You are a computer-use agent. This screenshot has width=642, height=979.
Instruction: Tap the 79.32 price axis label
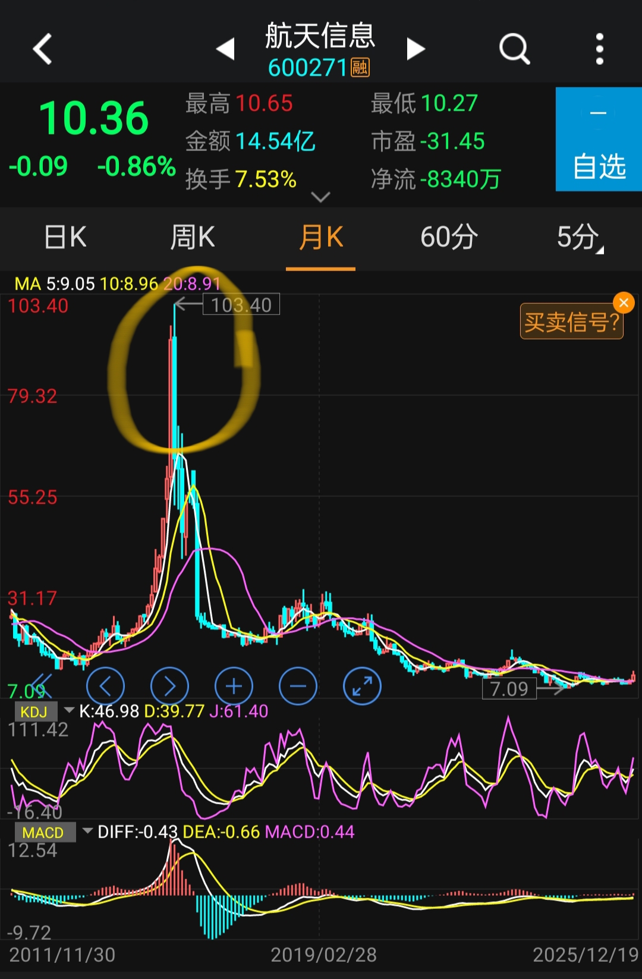coord(33,396)
